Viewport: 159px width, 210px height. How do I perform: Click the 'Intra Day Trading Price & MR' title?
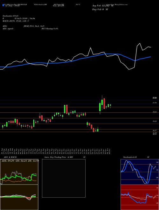59,157
